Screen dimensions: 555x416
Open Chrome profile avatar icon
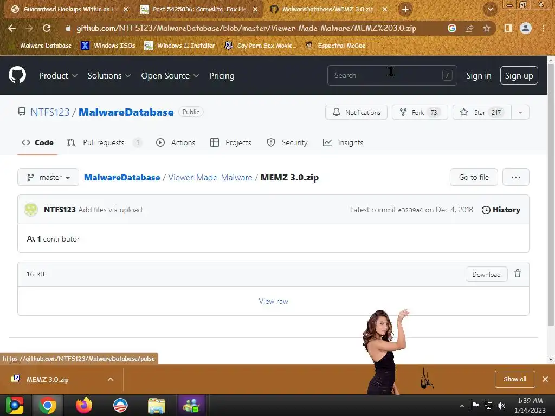point(526,28)
